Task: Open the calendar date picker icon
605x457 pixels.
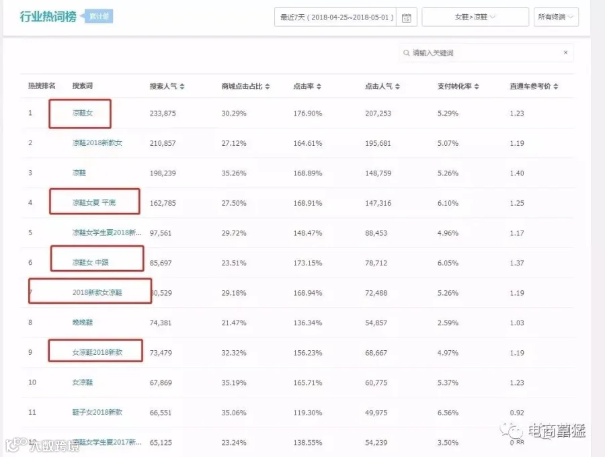Action: (x=406, y=17)
